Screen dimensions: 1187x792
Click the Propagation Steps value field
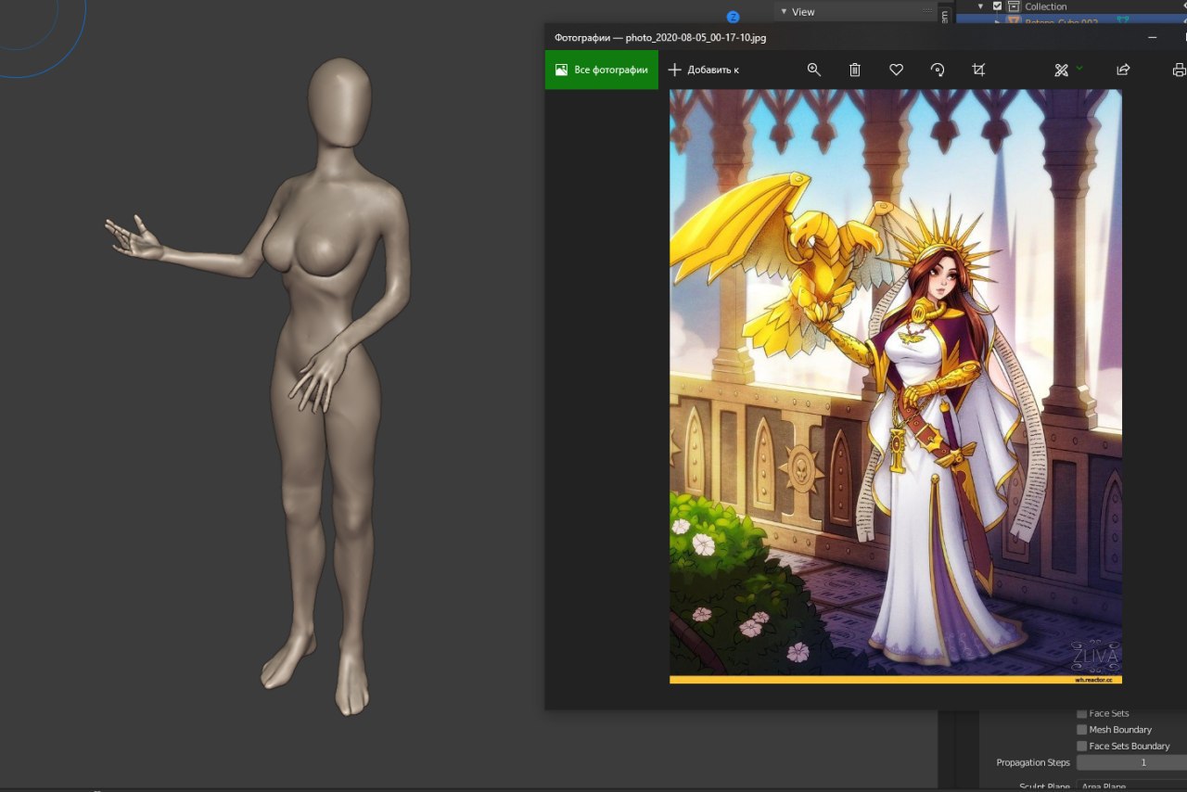click(x=1131, y=762)
